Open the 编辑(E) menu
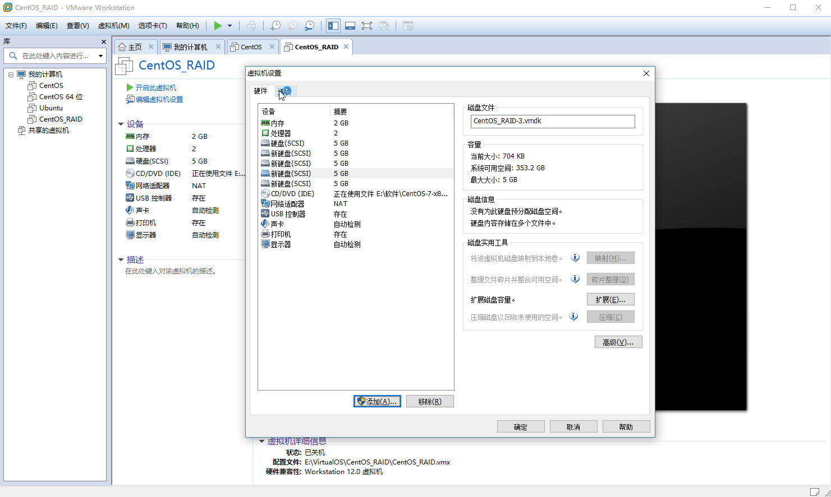Screen dimensions: 831x497 point(47,26)
